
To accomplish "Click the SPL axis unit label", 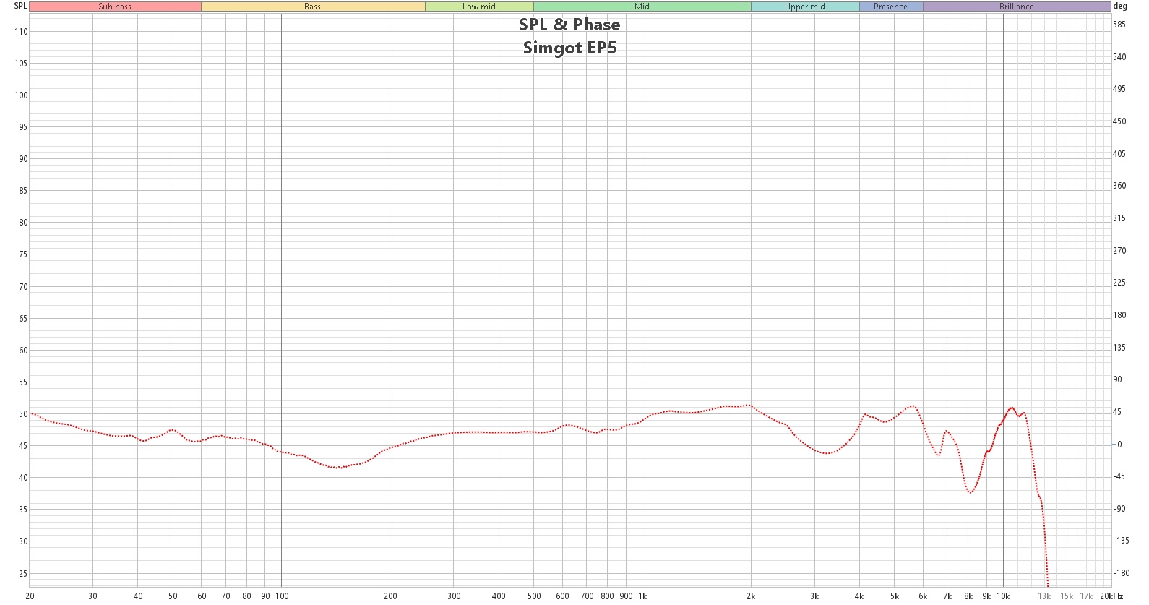I will coord(20,6).
